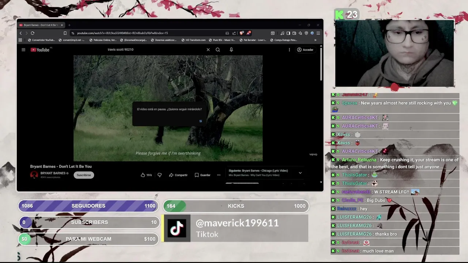Open Convertidor YouTube bookmark
This screenshot has height=263, width=468.
click(41, 40)
